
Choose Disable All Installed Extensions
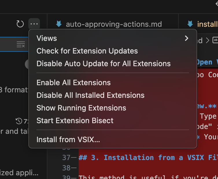point(90,95)
